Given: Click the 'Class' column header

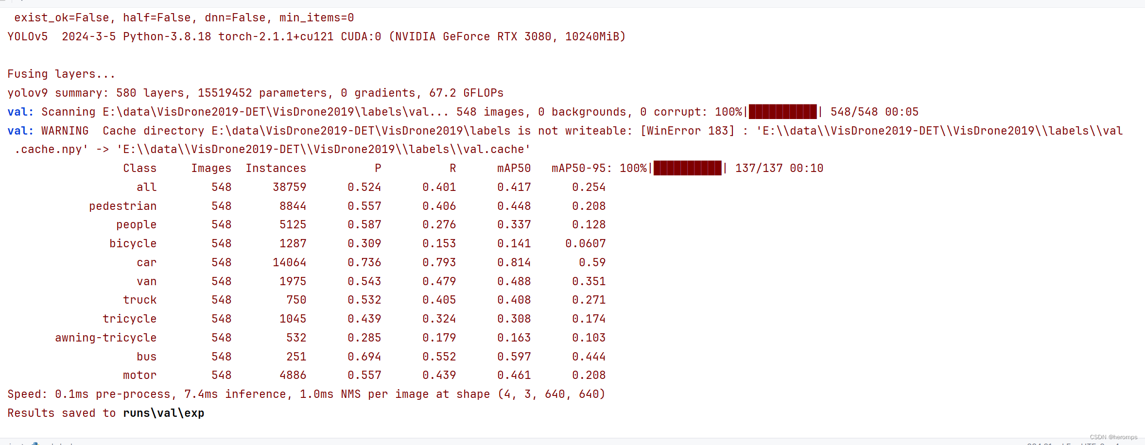Looking at the screenshot, I should 139,168.
